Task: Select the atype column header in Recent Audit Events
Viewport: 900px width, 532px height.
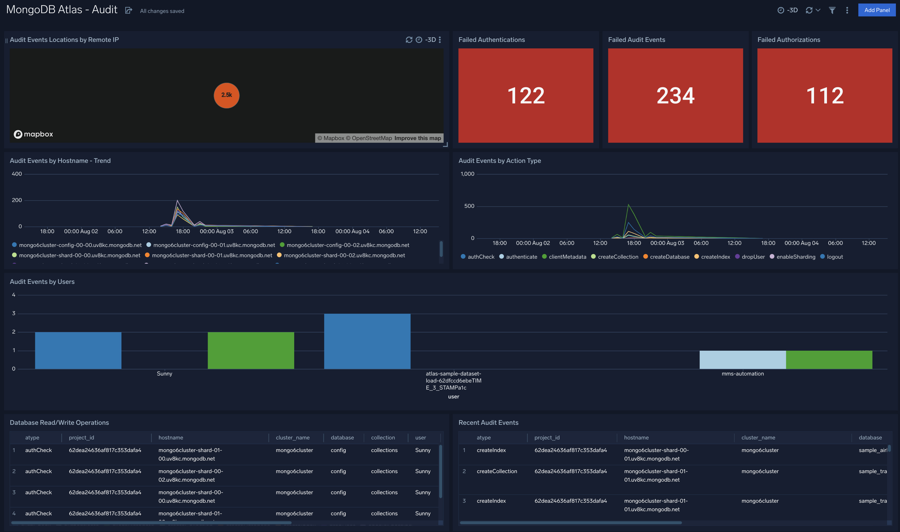Action: click(x=483, y=437)
